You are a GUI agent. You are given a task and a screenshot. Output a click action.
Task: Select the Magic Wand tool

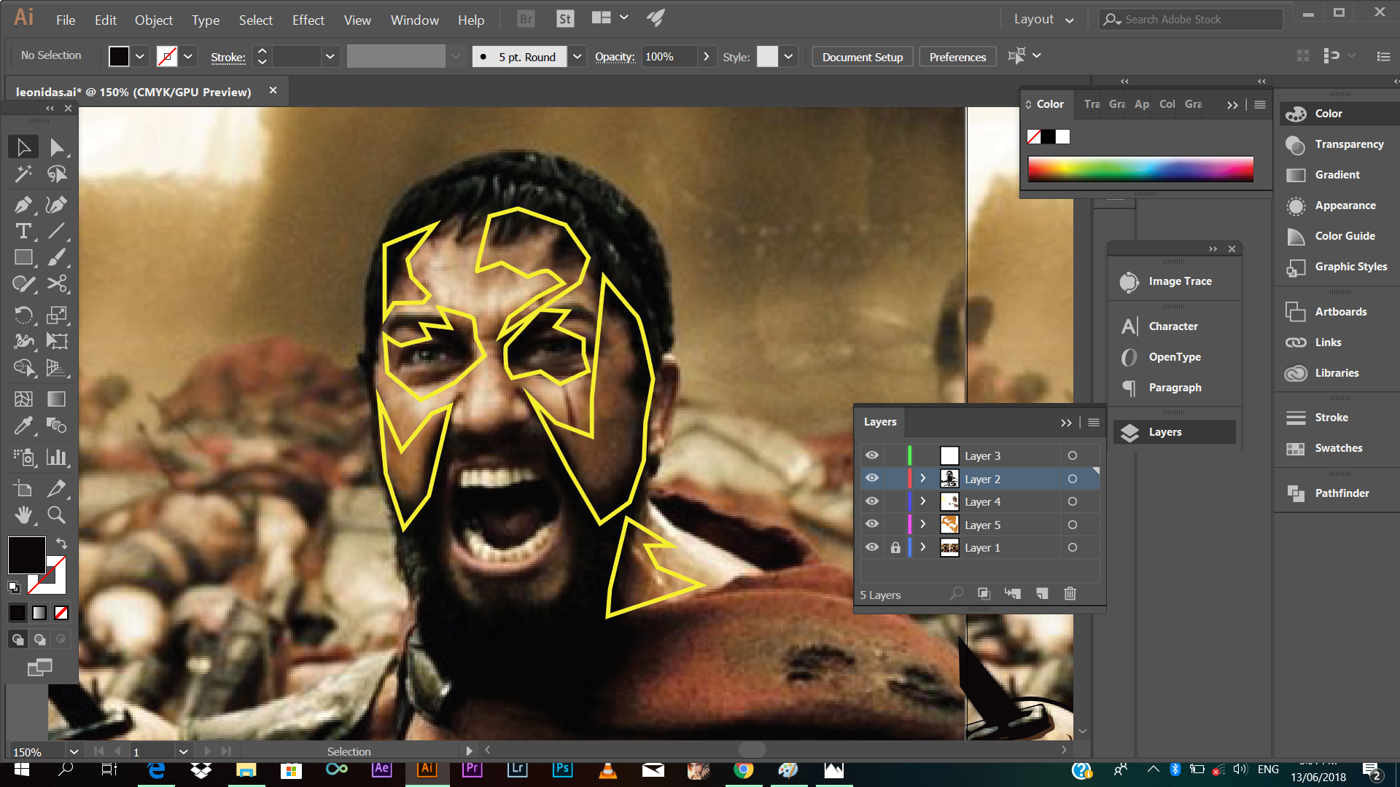click(23, 173)
